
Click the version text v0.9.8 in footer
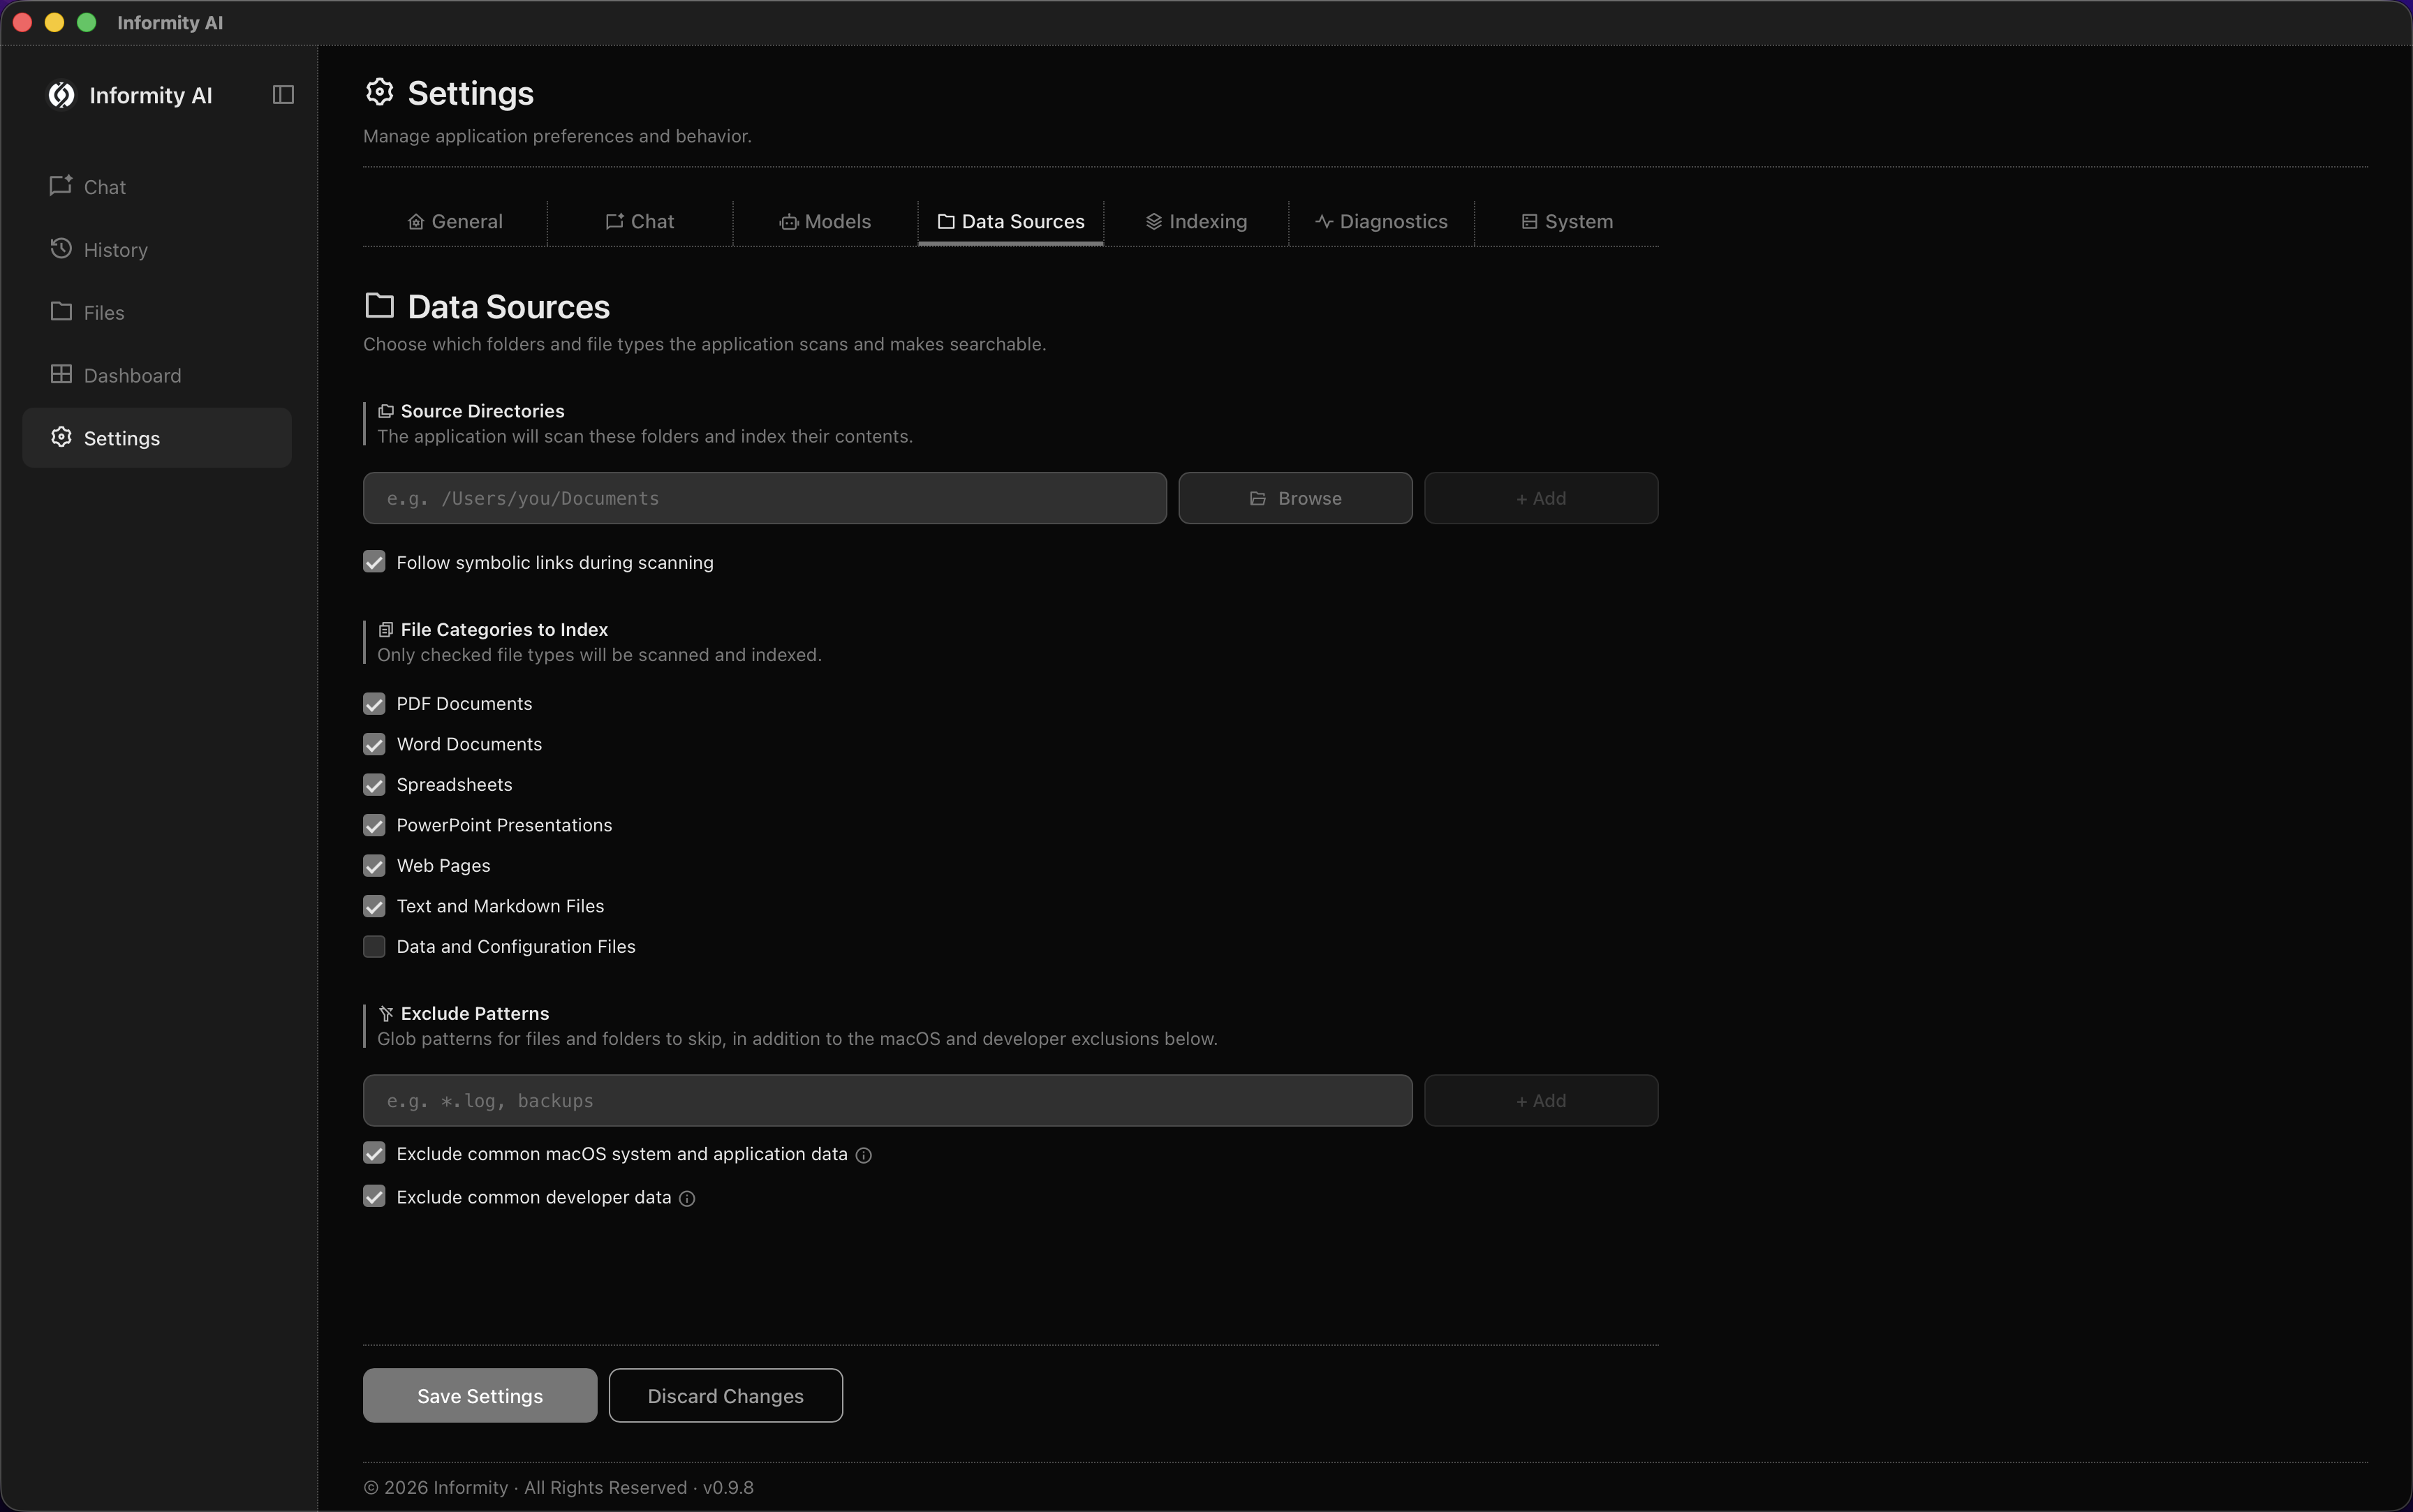[x=728, y=1488]
